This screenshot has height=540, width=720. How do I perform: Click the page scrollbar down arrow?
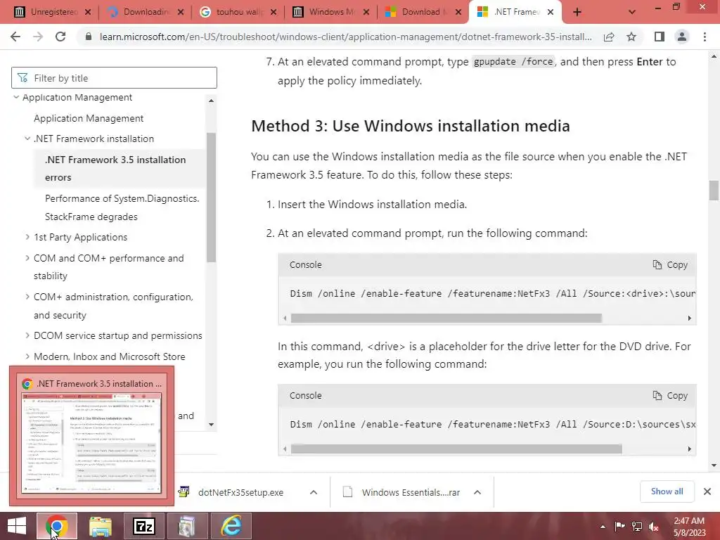coord(714,465)
